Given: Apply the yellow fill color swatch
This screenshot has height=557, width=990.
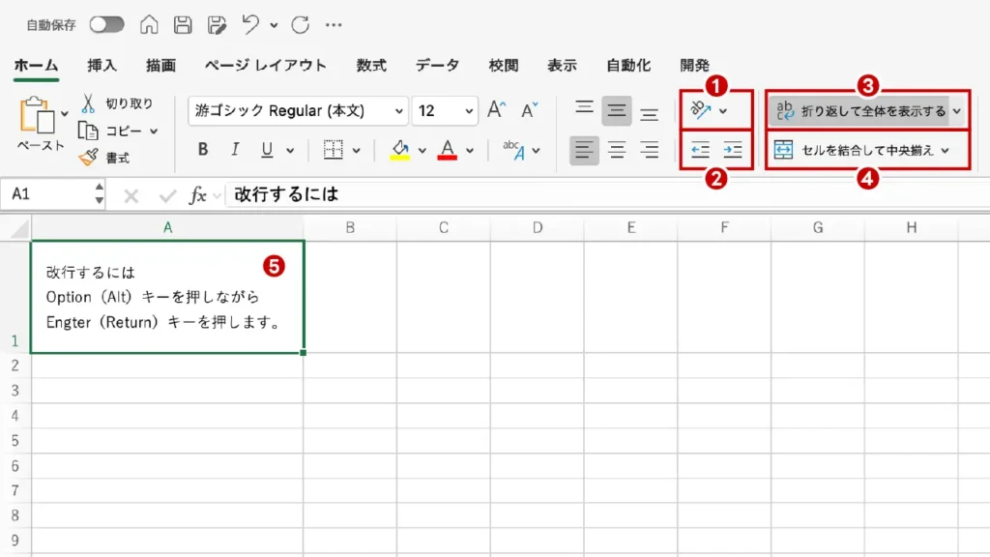Looking at the screenshot, I should (x=399, y=150).
